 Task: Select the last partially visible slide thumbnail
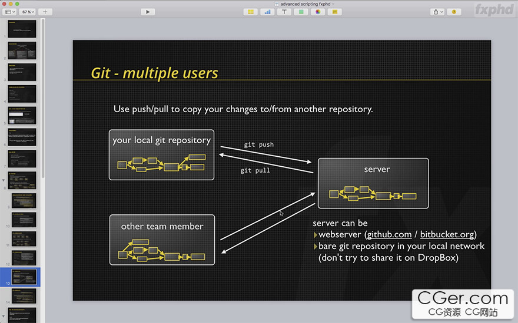point(22,315)
